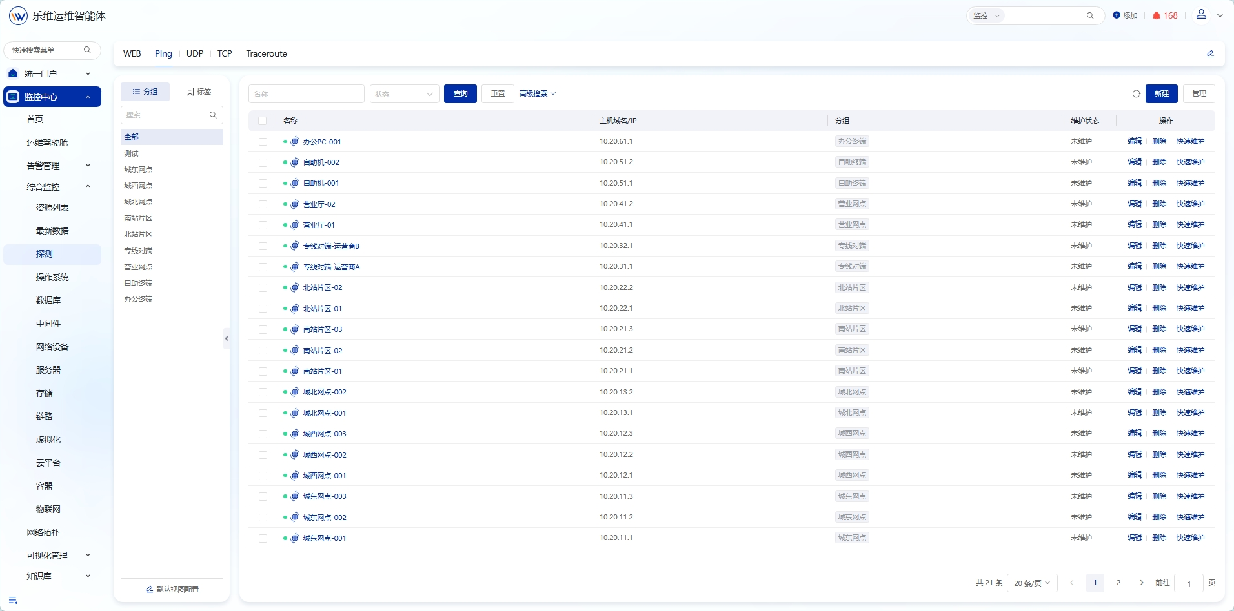Open 网络设备 in the sidebar

tap(52, 347)
